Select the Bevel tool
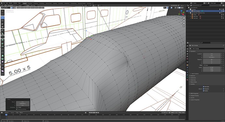The width and height of the screenshot is (225, 122). [3, 47]
